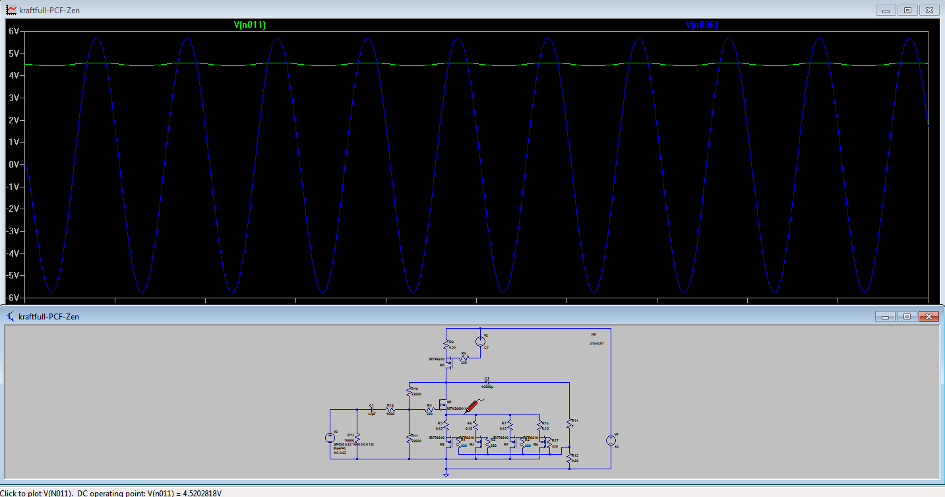Click the 3V vertical axis label

[14, 98]
